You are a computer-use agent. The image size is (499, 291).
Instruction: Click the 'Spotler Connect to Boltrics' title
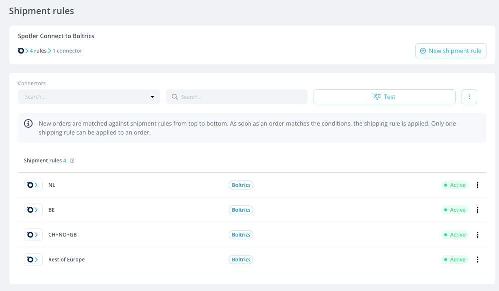pyautogui.click(x=56, y=36)
